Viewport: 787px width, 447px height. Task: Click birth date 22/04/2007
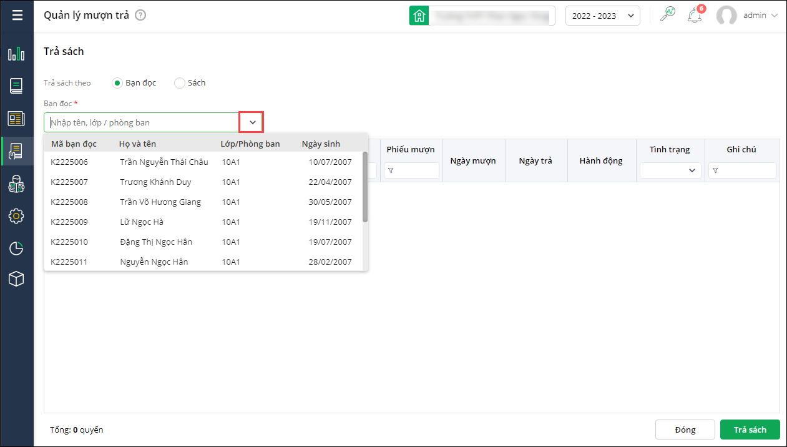330,182
